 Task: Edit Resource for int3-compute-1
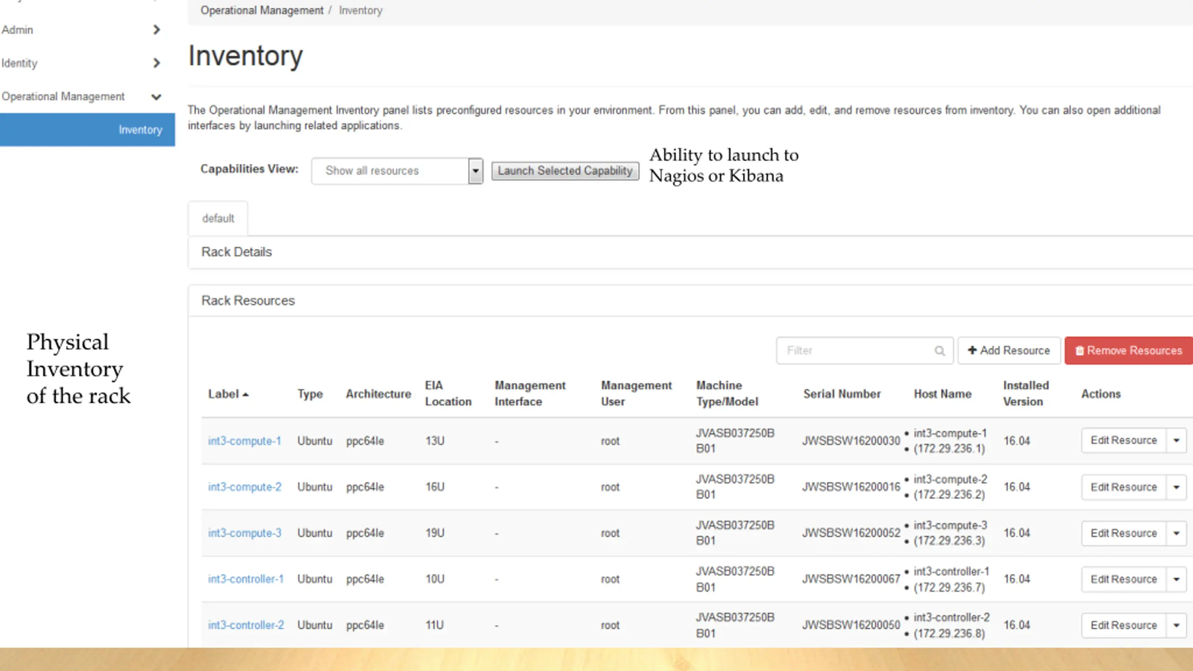coord(1124,440)
